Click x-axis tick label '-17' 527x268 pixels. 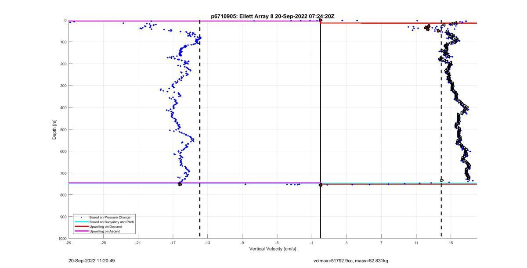173,243
